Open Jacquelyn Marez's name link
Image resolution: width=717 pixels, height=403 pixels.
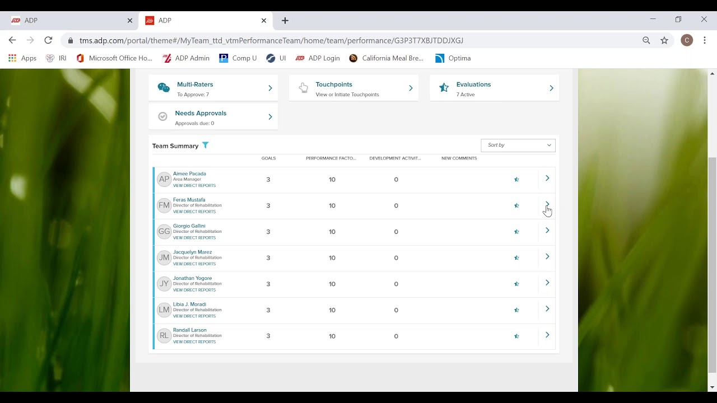coord(192,252)
